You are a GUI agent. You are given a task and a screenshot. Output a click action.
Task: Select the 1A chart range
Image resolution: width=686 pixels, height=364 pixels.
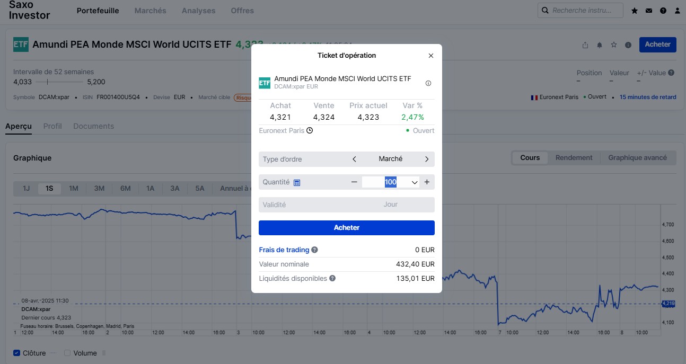150,188
